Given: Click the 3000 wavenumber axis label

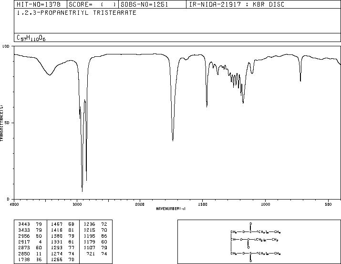Looking at the screenshot, I should 77,204.
